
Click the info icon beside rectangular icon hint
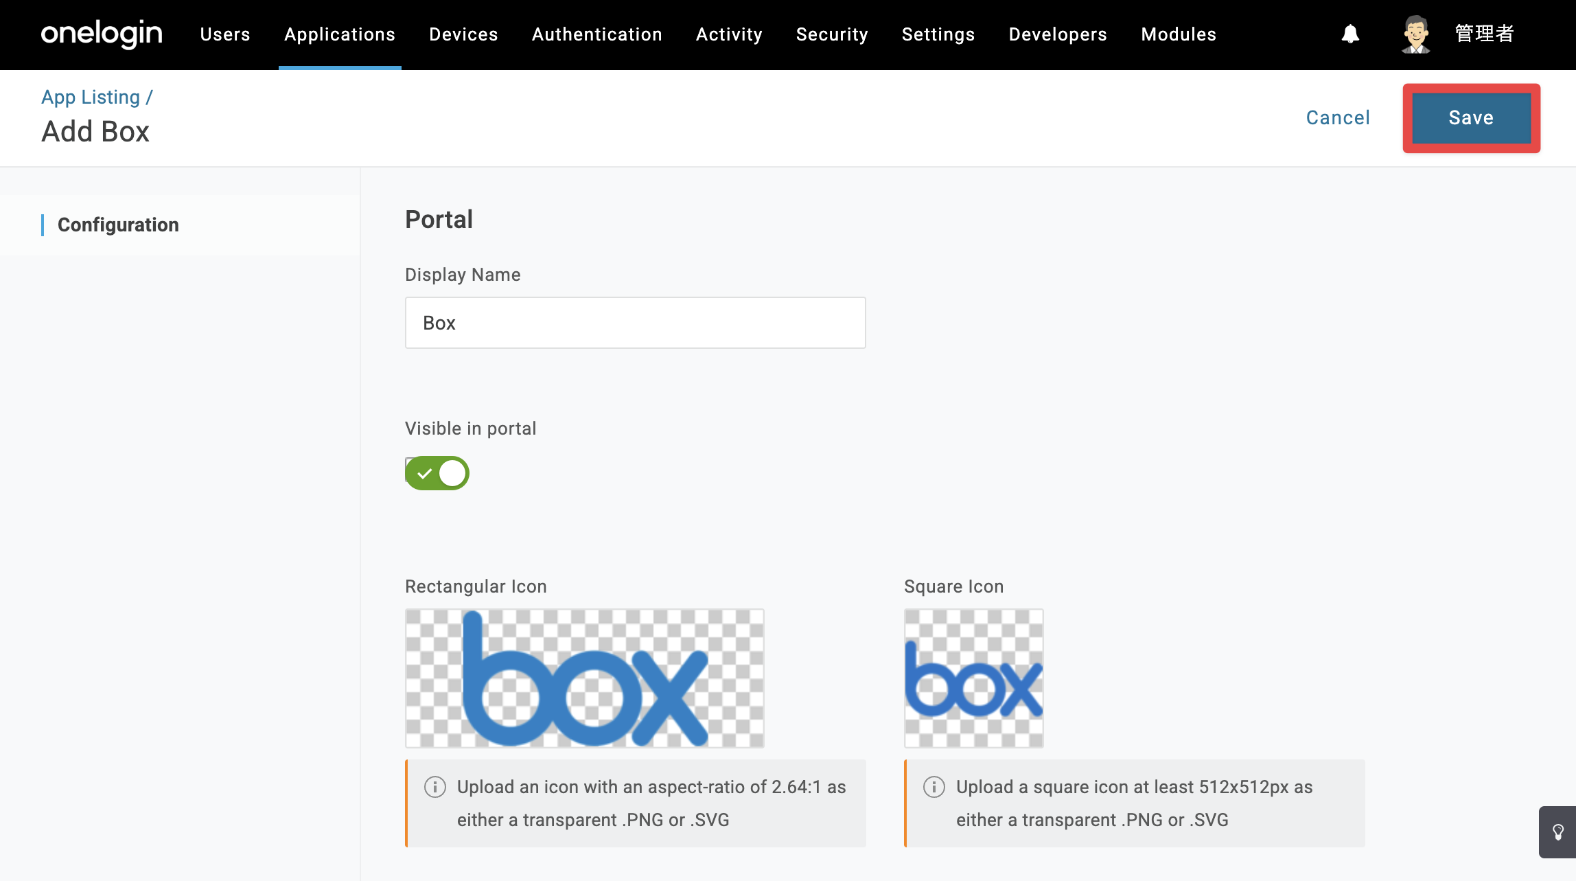point(435,787)
